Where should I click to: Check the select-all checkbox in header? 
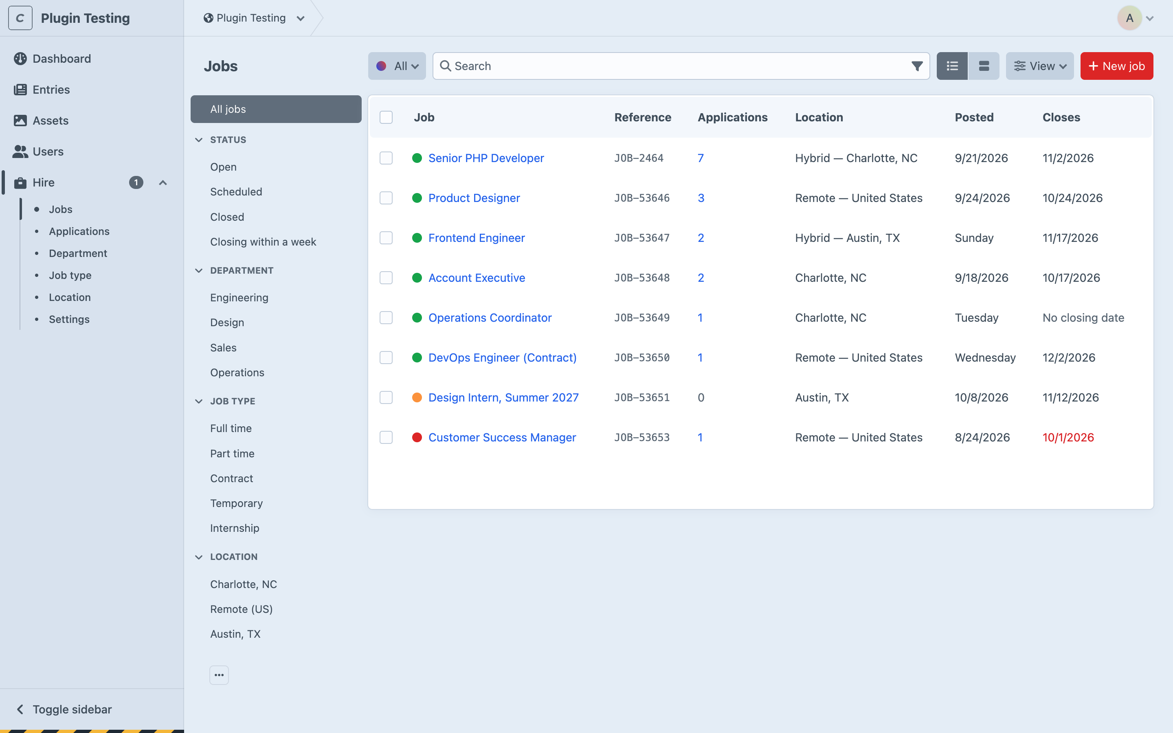pos(386,117)
